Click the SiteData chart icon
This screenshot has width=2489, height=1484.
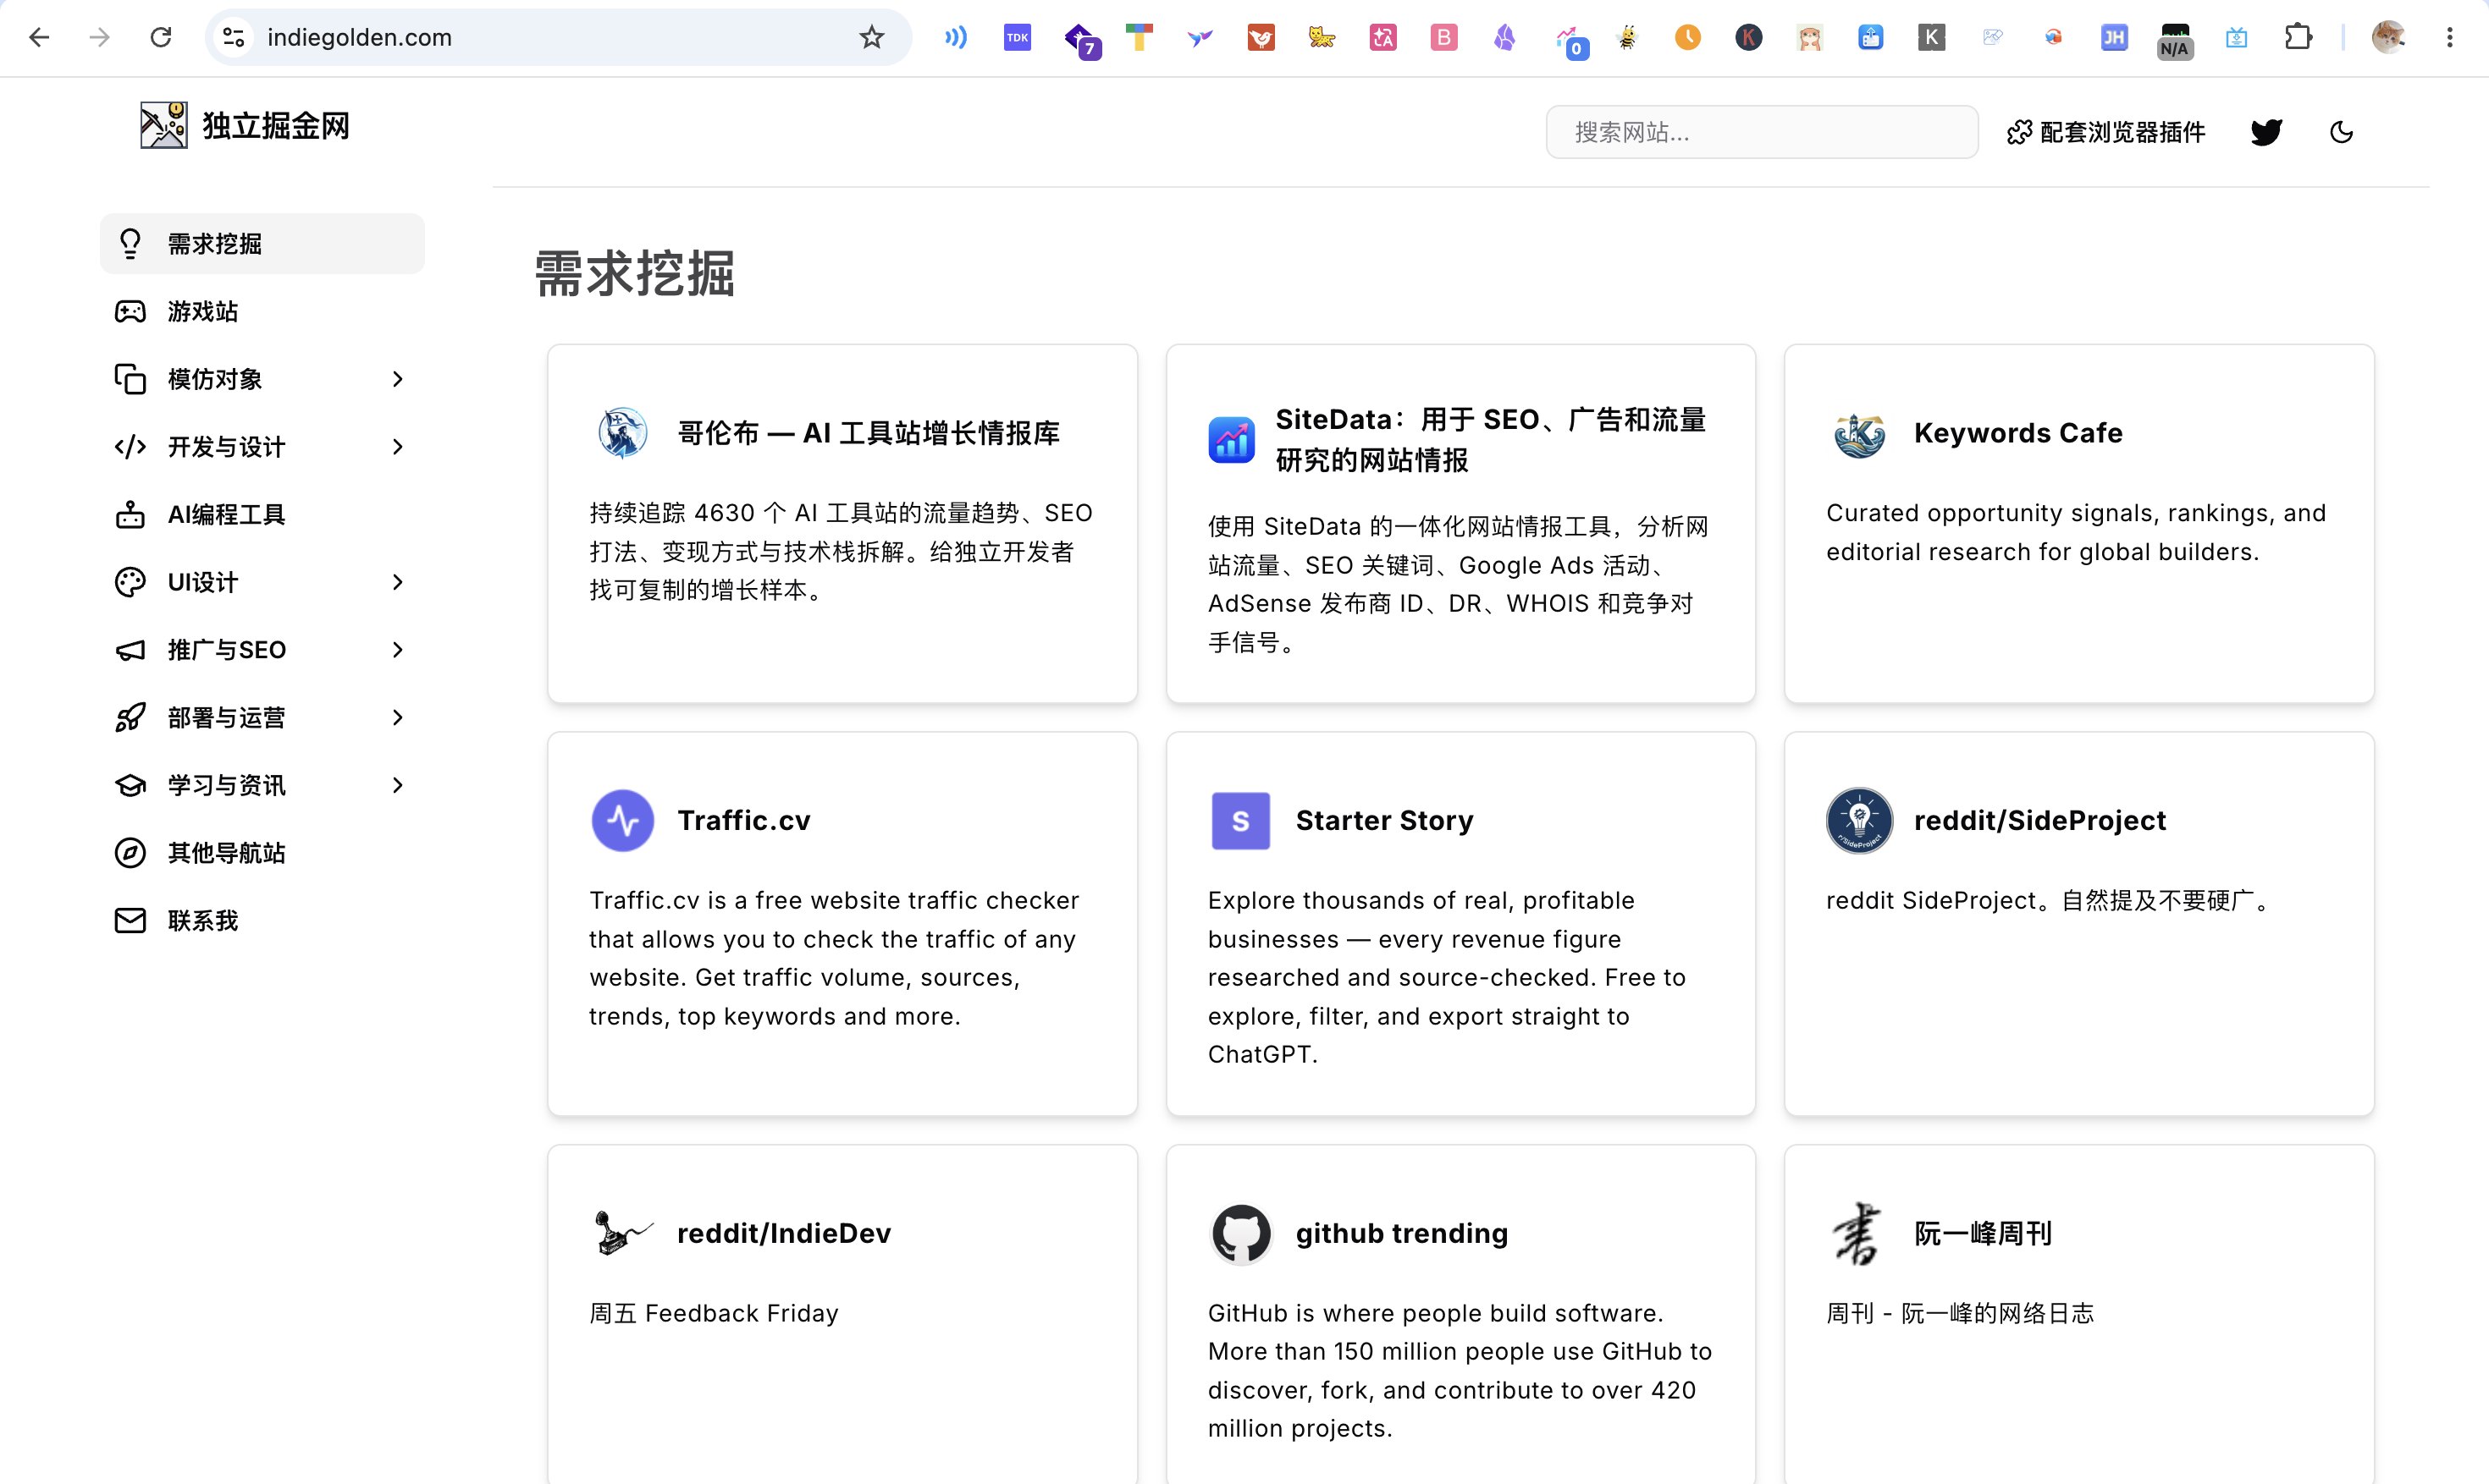pyautogui.click(x=1232, y=440)
